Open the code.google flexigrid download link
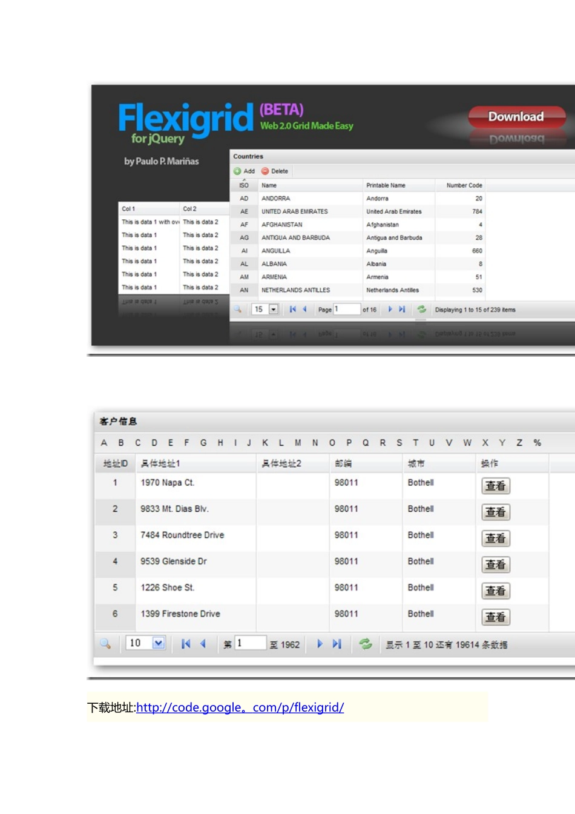The image size is (575, 814). click(240, 707)
